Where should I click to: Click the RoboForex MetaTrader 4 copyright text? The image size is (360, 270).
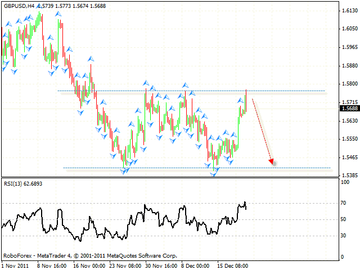(90, 255)
